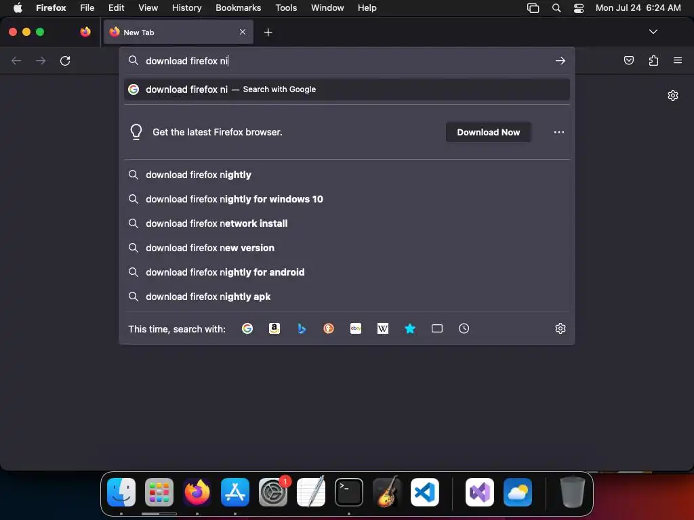The width and height of the screenshot is (694, 520).
Task: Search bookmarks using the star icon
Action: click(410, 328)
